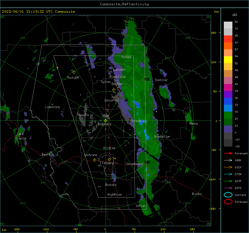
Task: Click the red forecast ellipse icon
Action: (x=228, y=202)
